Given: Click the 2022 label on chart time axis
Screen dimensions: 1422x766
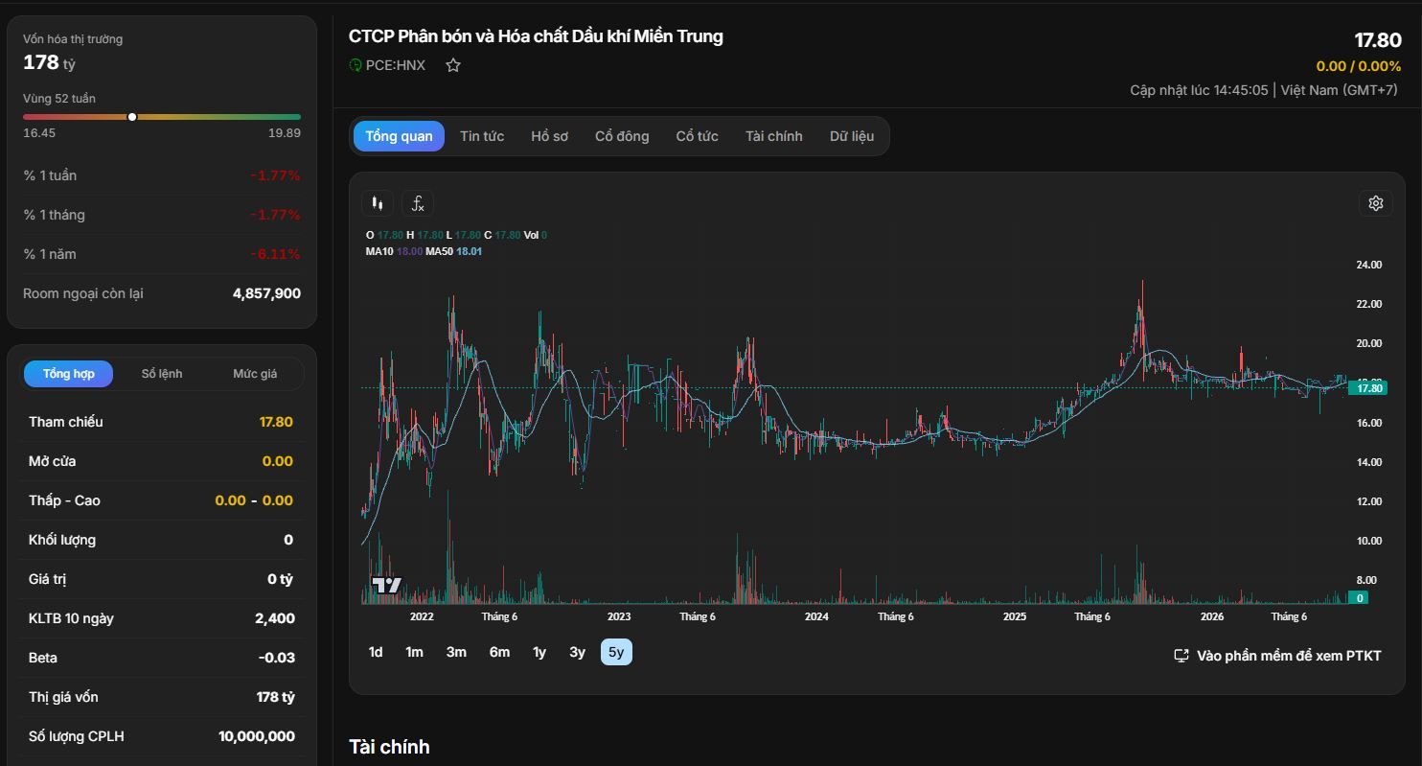Looking at the screenshot, I should 422,616.
